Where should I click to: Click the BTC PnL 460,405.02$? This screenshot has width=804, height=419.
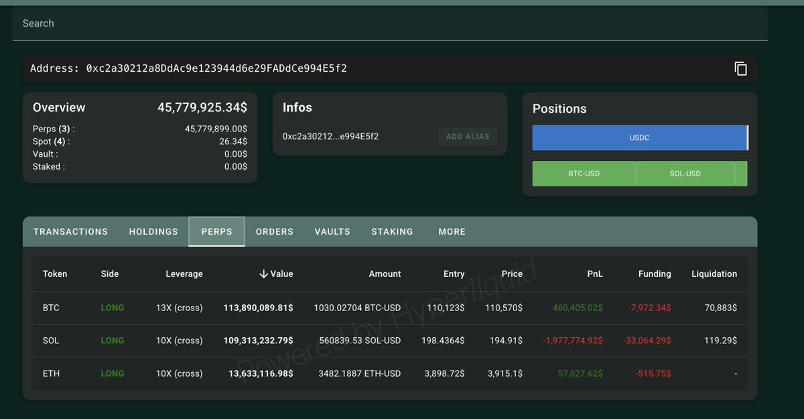click(x=578, y=308)
